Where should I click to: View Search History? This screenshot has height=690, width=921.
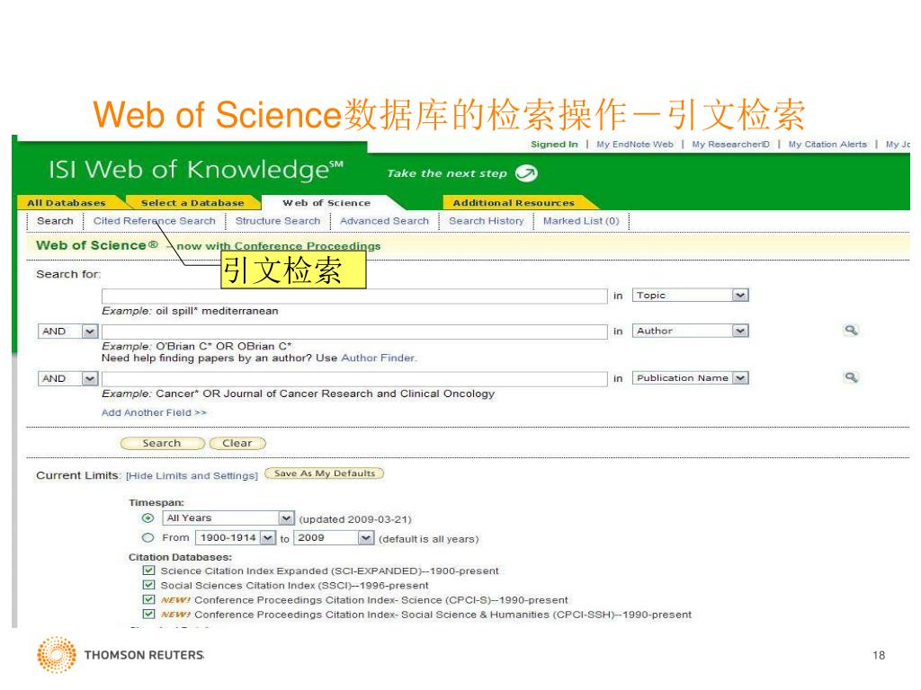click(x=487, y=221)
